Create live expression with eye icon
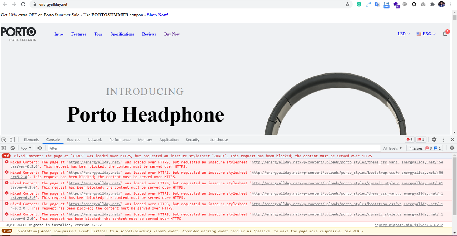The height and width of the screenshot is (236, 457). point(40,148)
